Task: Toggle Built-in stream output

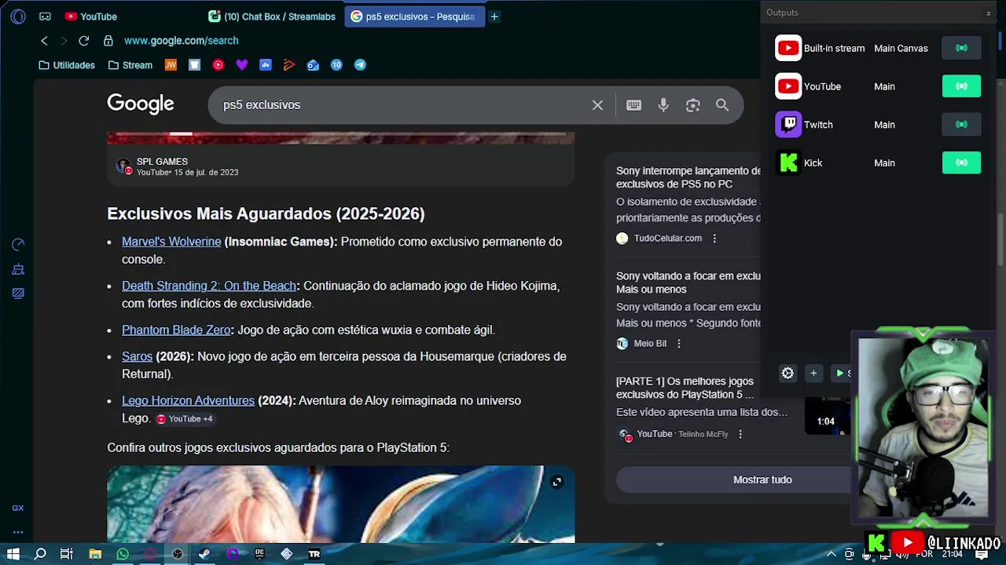Action: click(x=961, y=48)
